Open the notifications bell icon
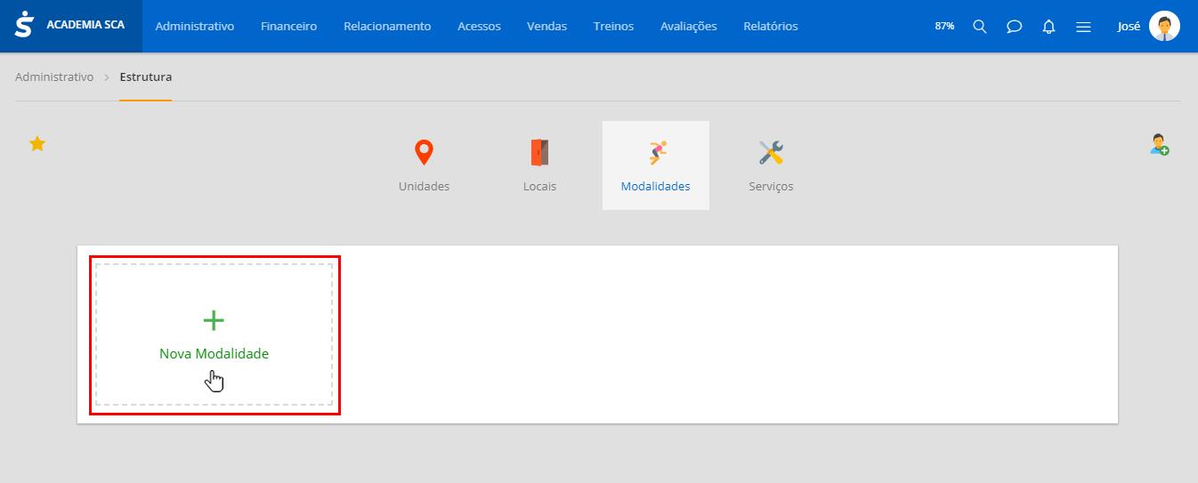Viewport: 1198px width, 483px height. point(1048,27)
